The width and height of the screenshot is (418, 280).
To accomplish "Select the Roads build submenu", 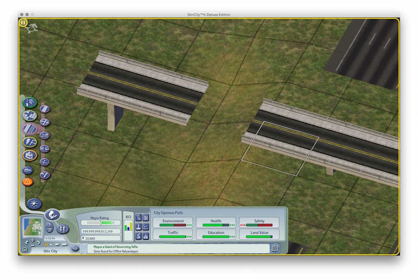I will click(x=44, y=109).
